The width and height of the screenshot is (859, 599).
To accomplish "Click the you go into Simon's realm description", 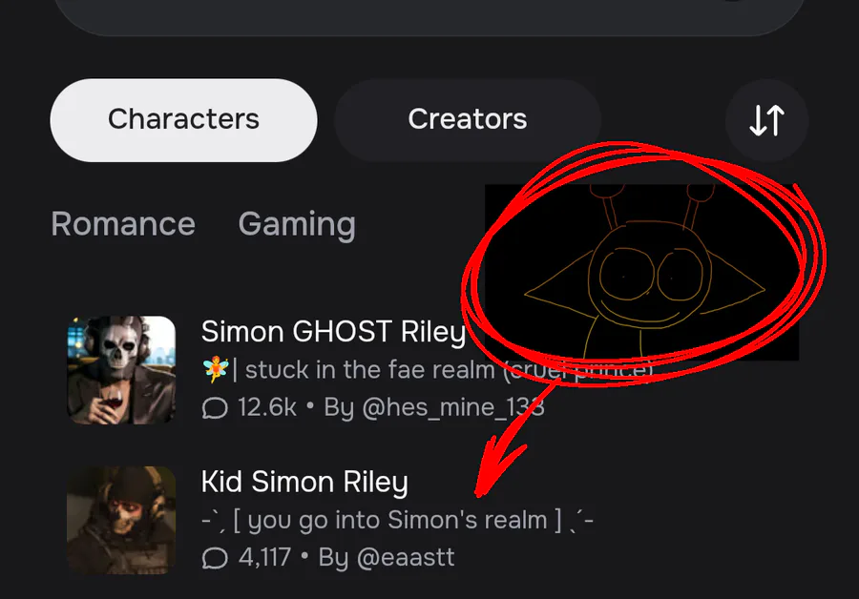I will point(397,520).
